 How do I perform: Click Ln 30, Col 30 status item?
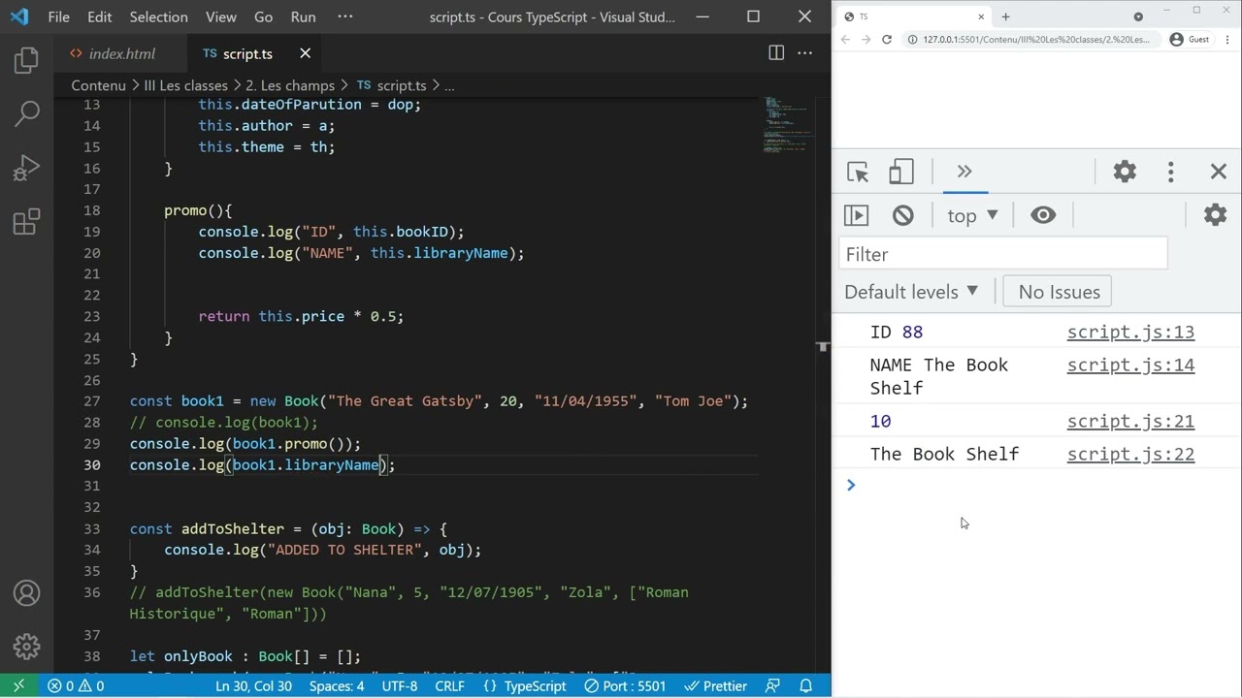coord(253,685)
